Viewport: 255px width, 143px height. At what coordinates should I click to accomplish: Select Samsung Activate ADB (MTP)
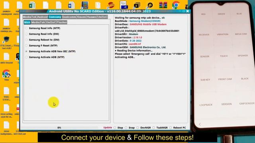45,57
